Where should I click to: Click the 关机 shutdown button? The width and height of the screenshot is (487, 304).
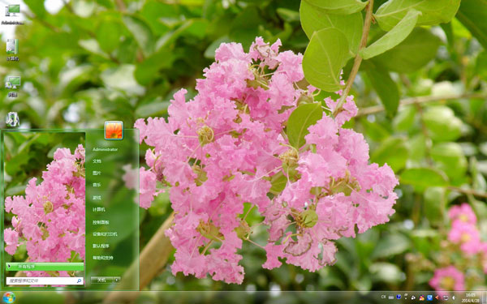point(102,280)
